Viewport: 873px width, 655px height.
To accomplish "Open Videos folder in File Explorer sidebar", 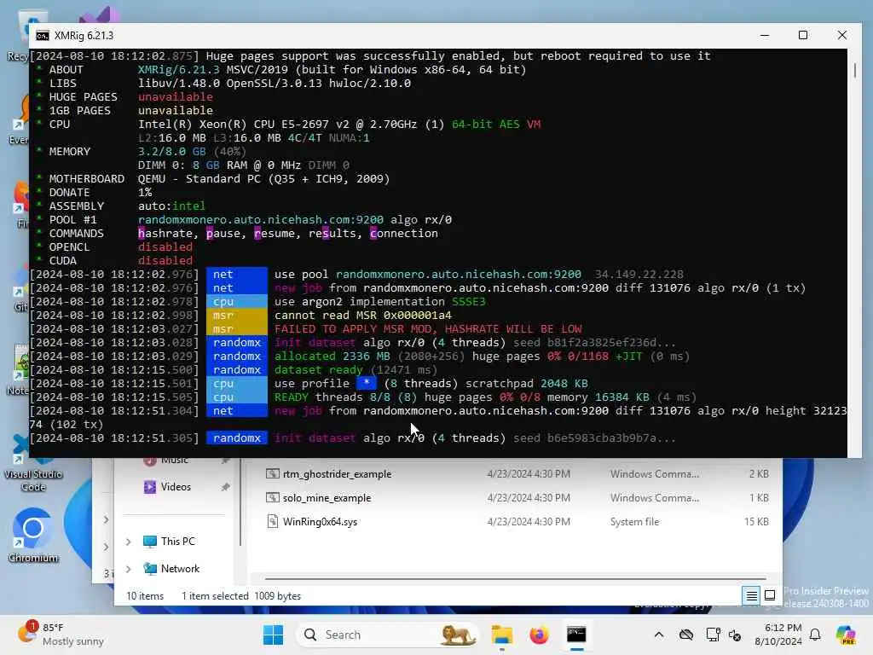I will 176,487.
